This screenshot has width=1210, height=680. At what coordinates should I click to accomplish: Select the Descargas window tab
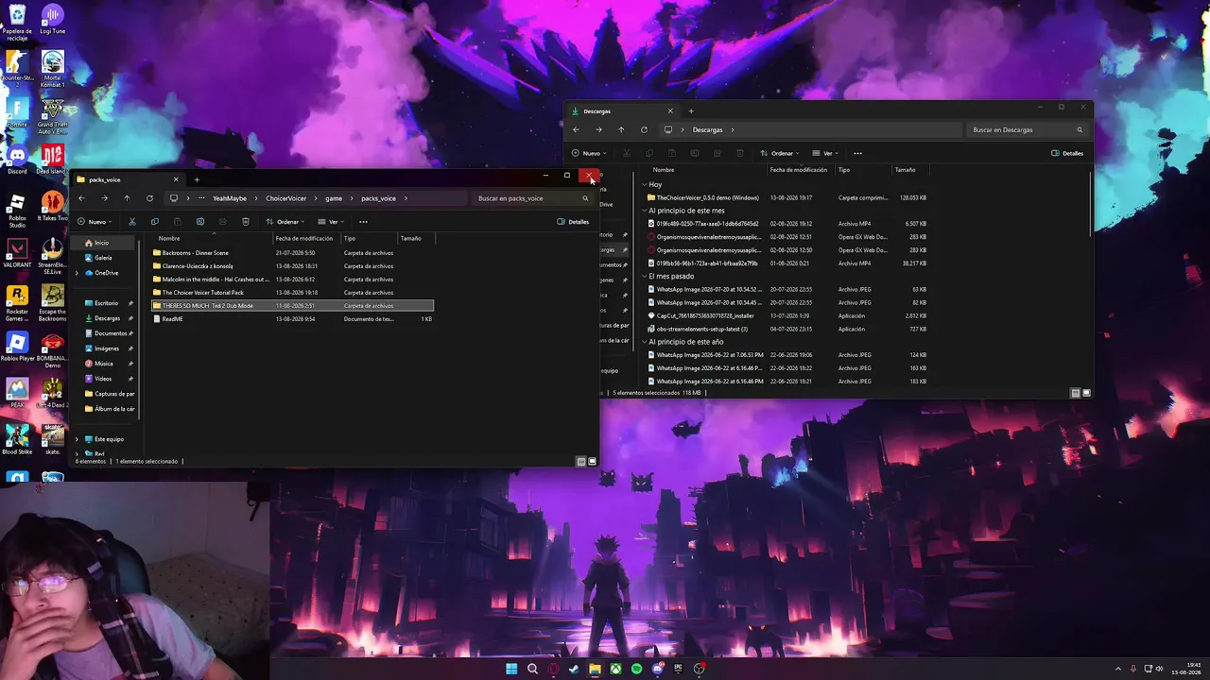(622, 111)
